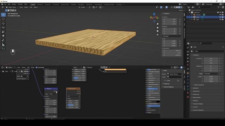Hide the Cube in outliner viewport
The image size is (225, 126).
[220, 17]
